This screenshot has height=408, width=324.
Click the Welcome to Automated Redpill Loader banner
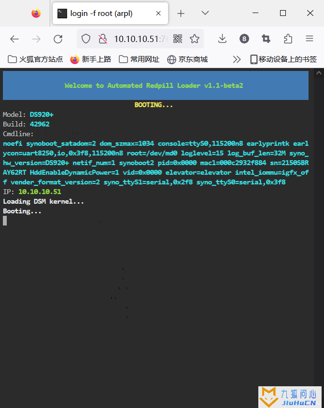[155, 85]
